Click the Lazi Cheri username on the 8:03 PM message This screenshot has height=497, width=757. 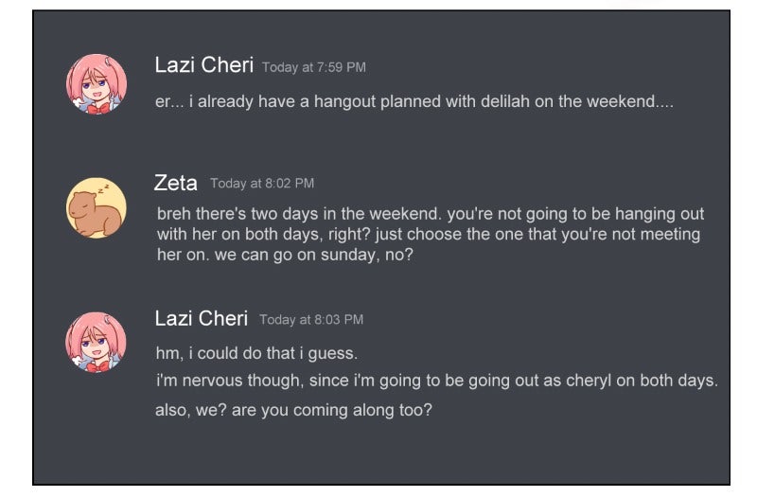[x=202, y=318]
